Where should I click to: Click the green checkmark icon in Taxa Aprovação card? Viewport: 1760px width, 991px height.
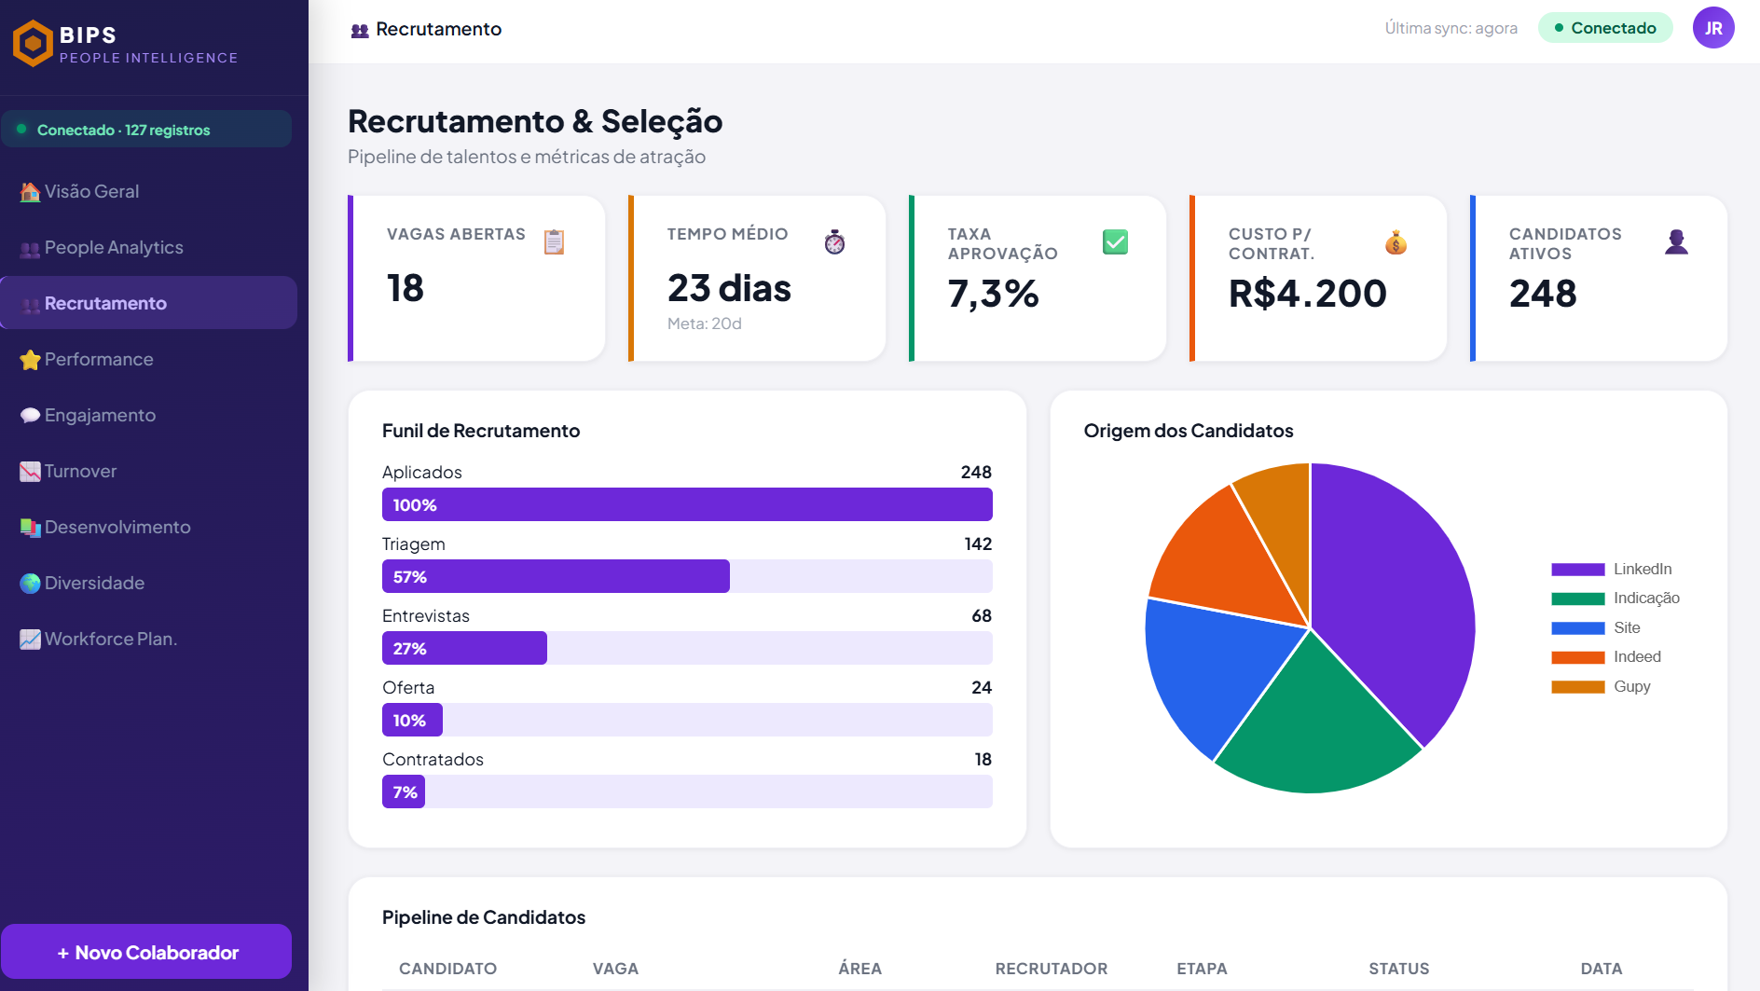pyautogui.click(x=1115, y=242)
